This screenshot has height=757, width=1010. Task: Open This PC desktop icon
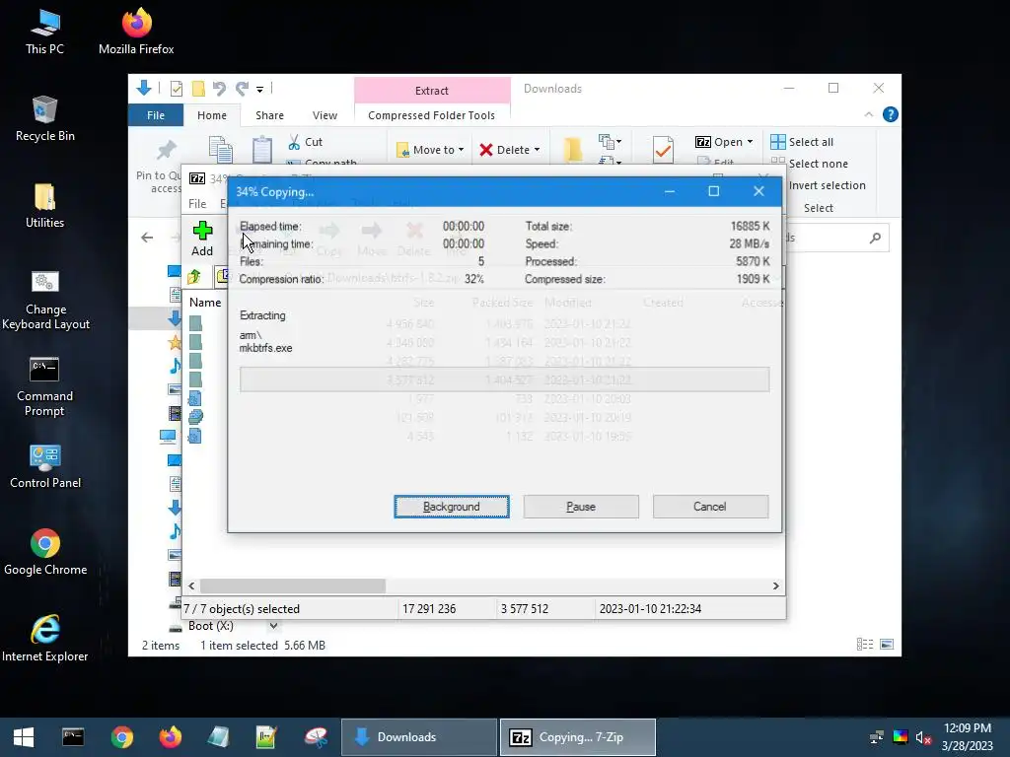point(44,33)
